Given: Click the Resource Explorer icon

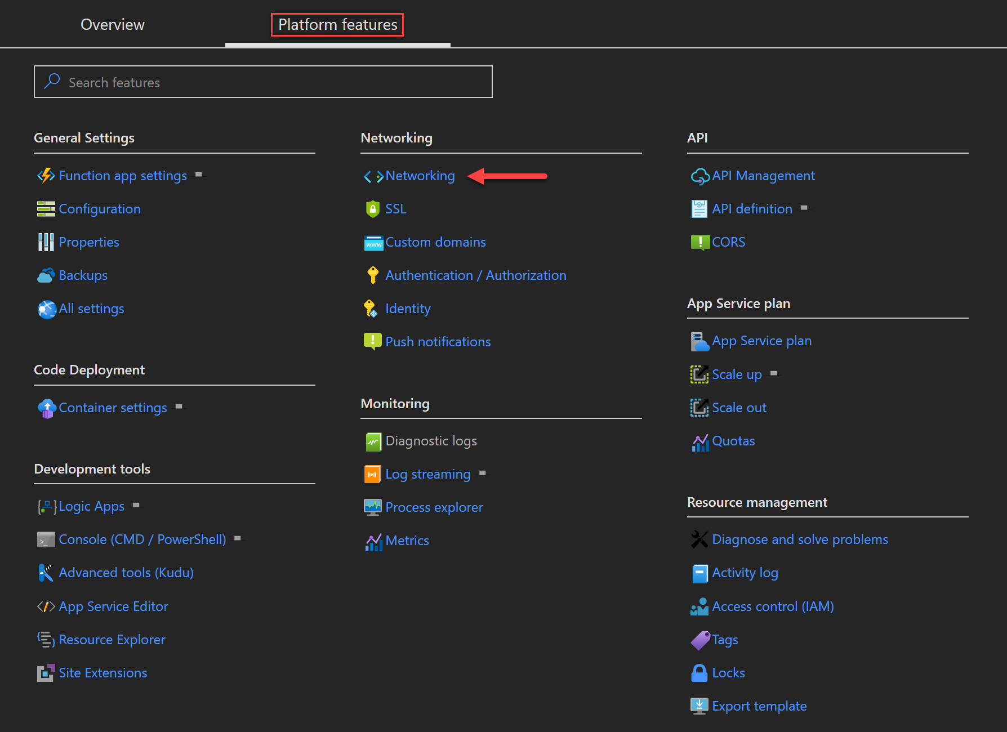Looking at the screenshot, I should coord(46,640).
